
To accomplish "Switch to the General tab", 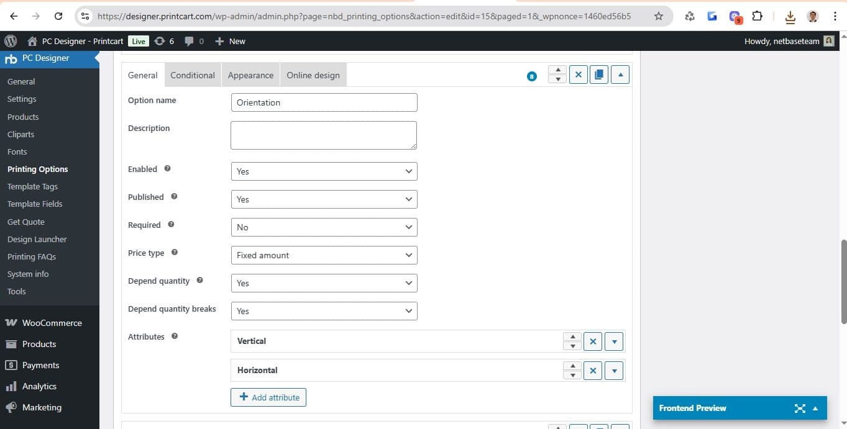I will coord(143,75).
